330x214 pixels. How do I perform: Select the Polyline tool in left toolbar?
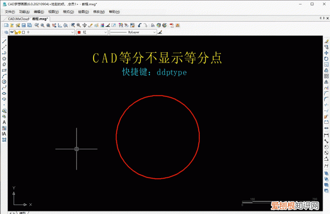[x=4, y=53]
